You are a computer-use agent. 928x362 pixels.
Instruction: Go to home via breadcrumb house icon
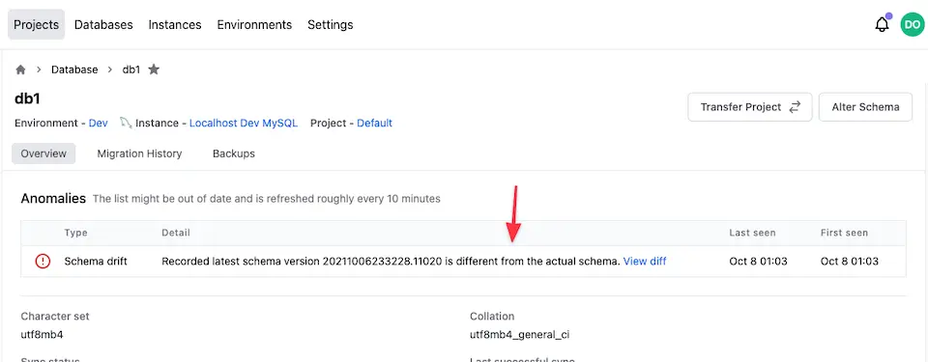[20, 70]
